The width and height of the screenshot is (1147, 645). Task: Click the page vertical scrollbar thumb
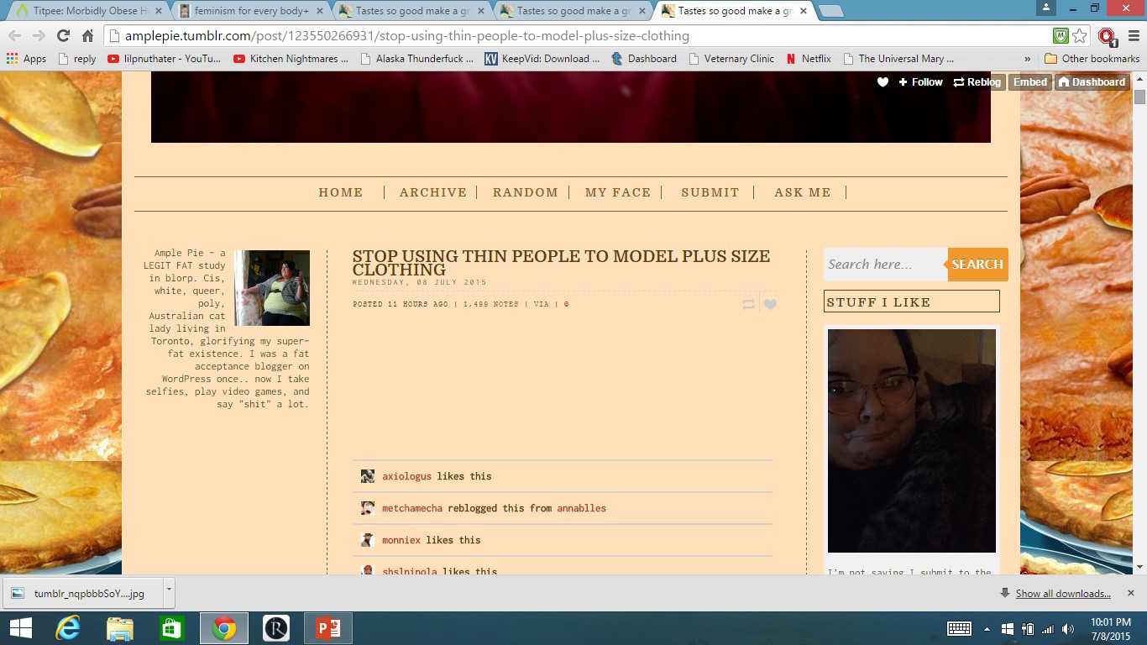tap(1139, 97)
